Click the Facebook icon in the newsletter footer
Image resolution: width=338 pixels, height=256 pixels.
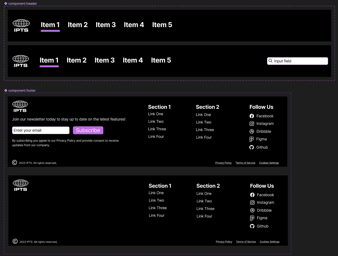click(x=252, y=116)
